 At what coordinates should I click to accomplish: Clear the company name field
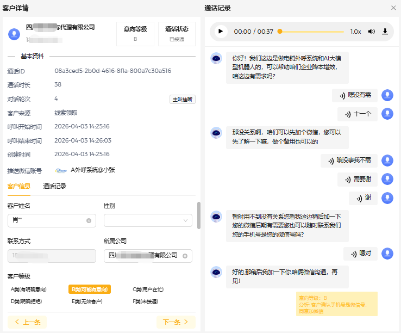[185, 256]
